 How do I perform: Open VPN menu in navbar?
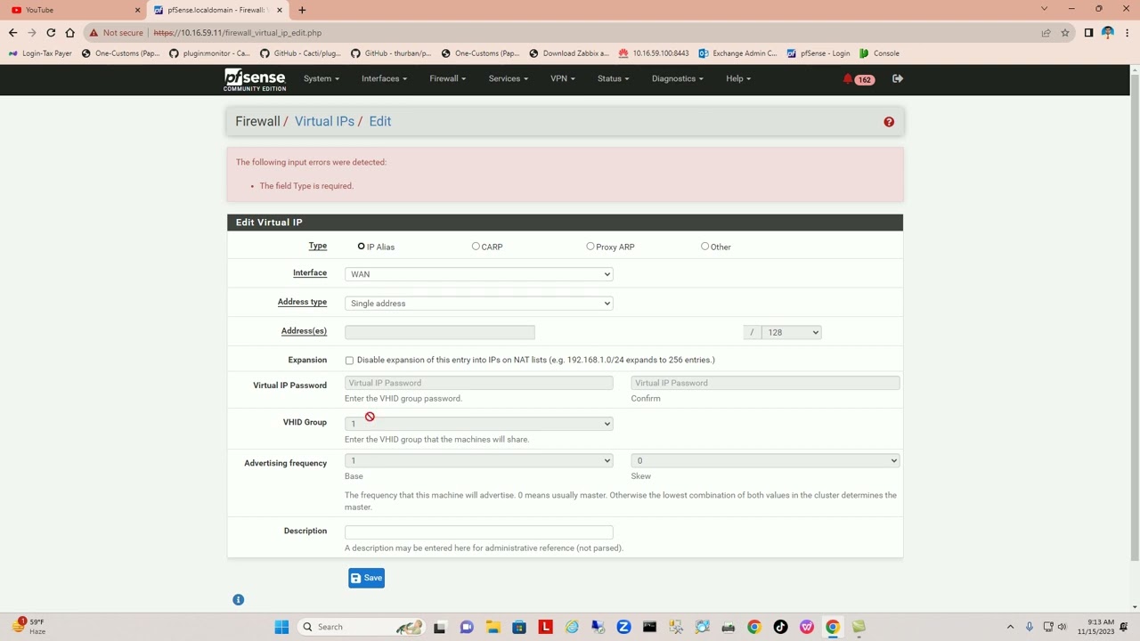pos(562,78)
